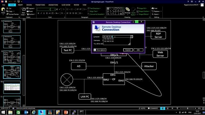Open Internet Explorer from the taskbar
This screenshot has width=205, height=115.
tap(34, 112)
